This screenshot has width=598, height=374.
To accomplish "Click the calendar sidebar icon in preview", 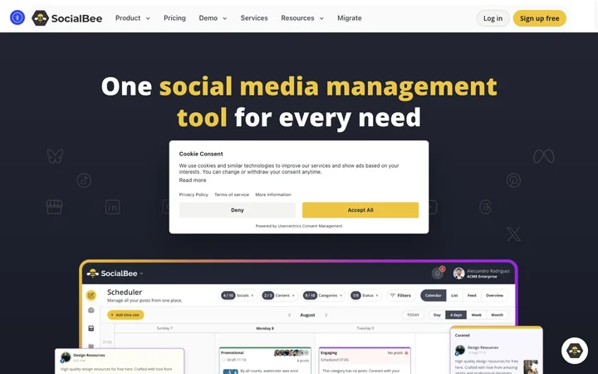I will click(91, 328).
